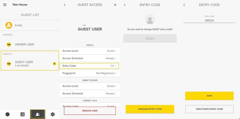
Task: Open Fingerprint Not Registered row
Action: 90,73
